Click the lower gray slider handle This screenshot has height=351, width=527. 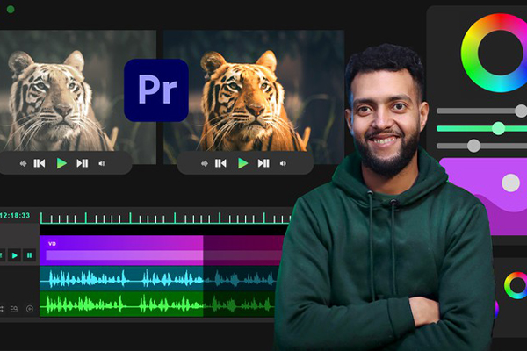tap(473, 146)
